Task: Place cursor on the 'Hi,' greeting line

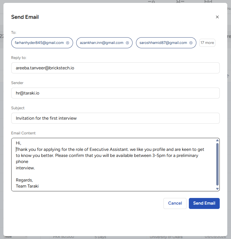Action: (19, 143)
